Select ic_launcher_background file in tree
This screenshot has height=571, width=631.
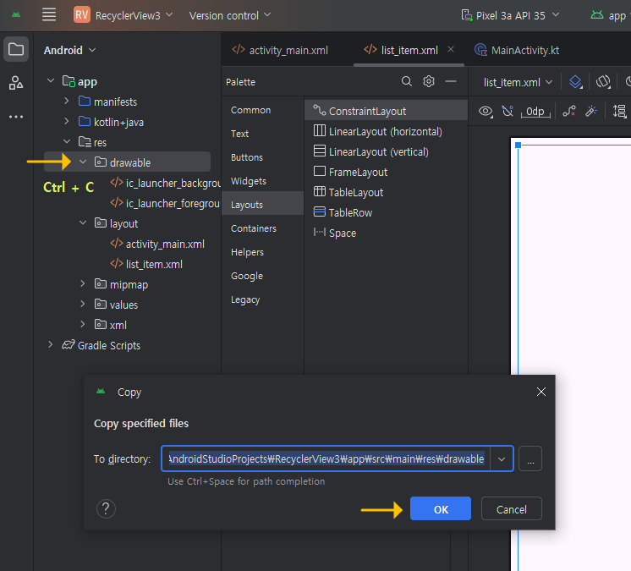(x=165, y=183)
